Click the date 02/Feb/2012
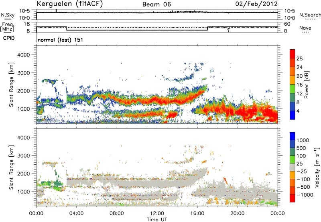Viewport: 321px width, 222px height. (256, 4)
